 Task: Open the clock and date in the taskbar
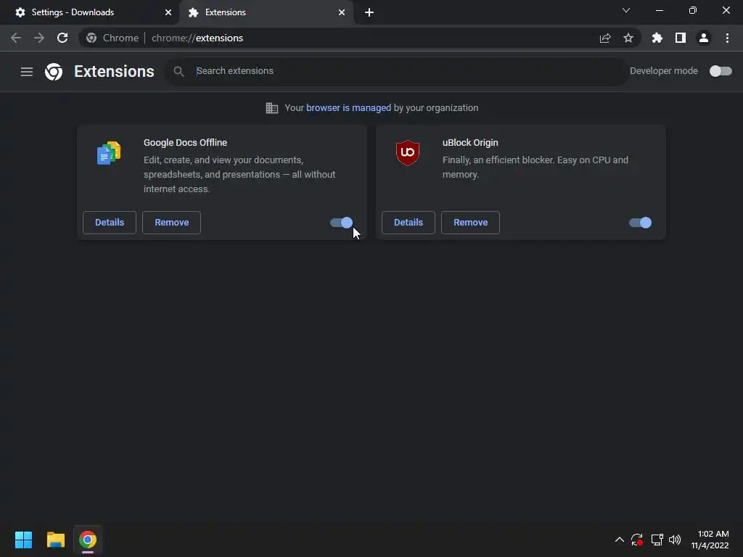tap(710, 540)
